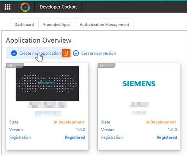Select the Developer Cockpit title in header
The image size is (187, 155).
click(58, 7)
